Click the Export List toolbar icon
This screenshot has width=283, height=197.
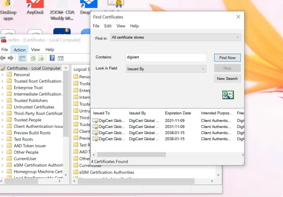tap(41, 58)
